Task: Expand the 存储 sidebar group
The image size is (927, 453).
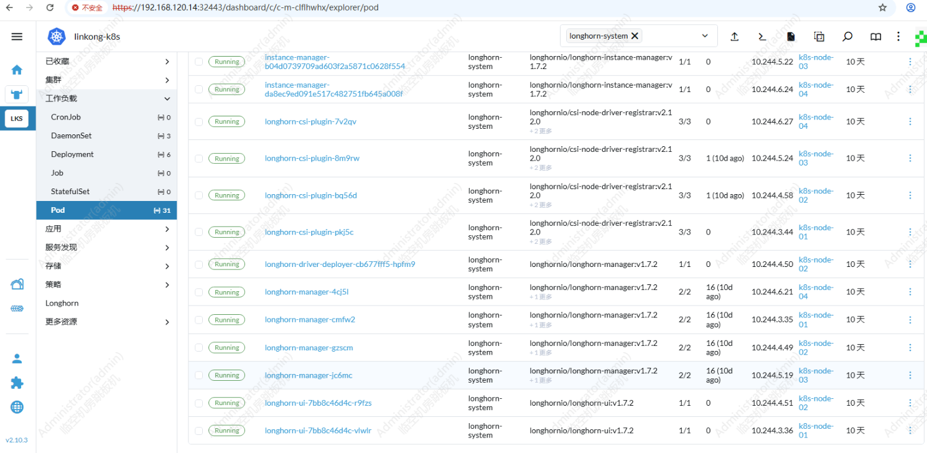Action: 167,266
